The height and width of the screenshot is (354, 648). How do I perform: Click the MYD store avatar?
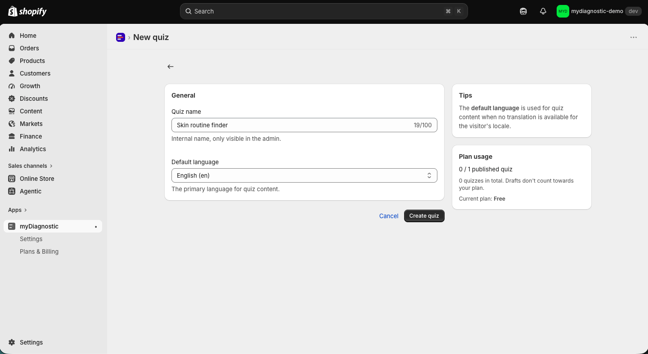point(563,11)
